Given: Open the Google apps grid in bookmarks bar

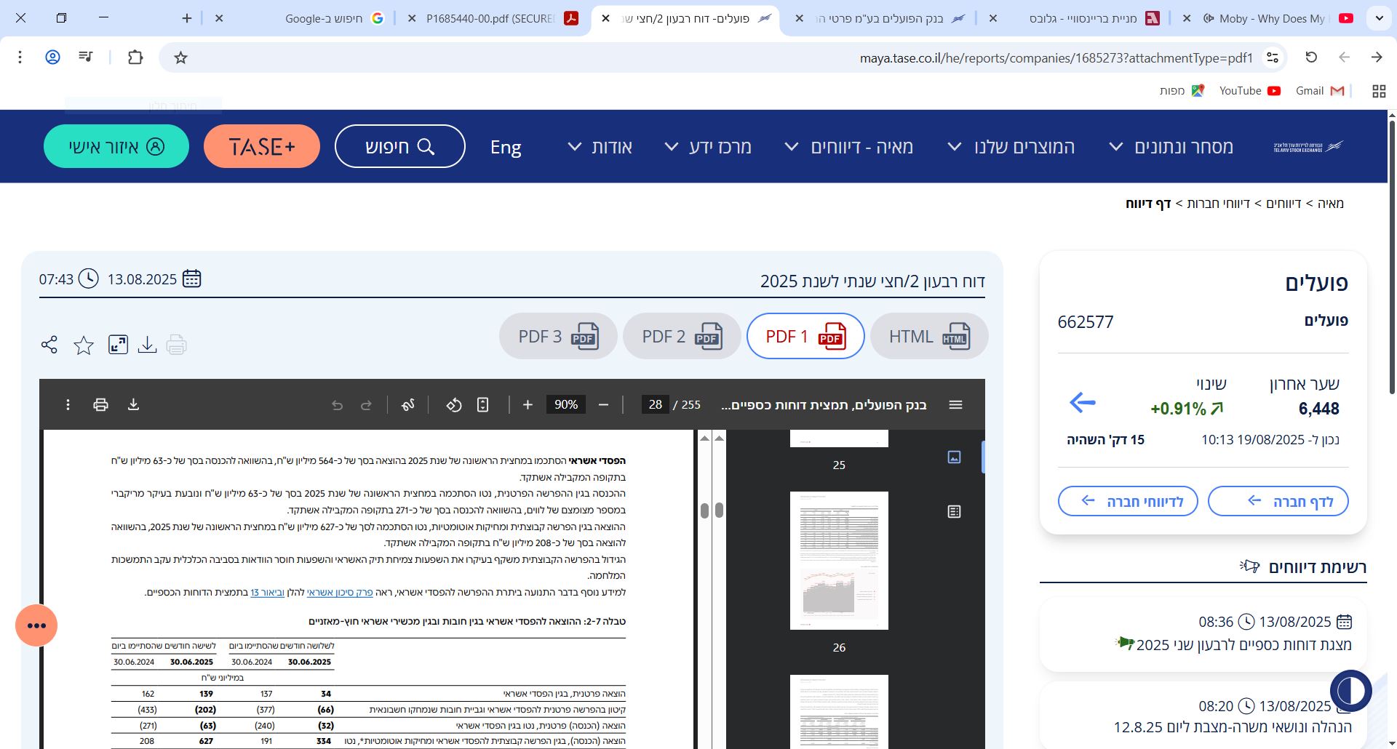Looking at the screenshot, I should [1379, 91].
